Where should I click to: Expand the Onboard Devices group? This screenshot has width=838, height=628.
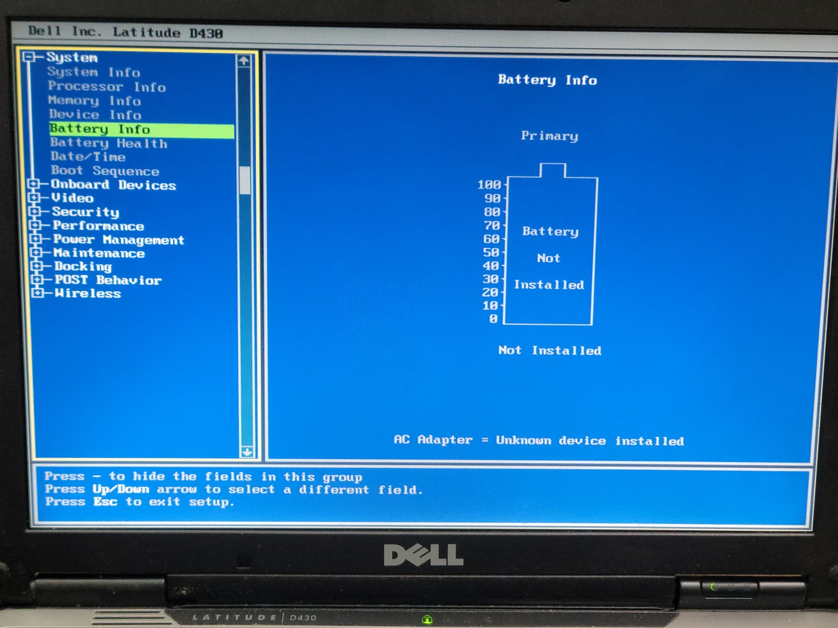(34, 184)
